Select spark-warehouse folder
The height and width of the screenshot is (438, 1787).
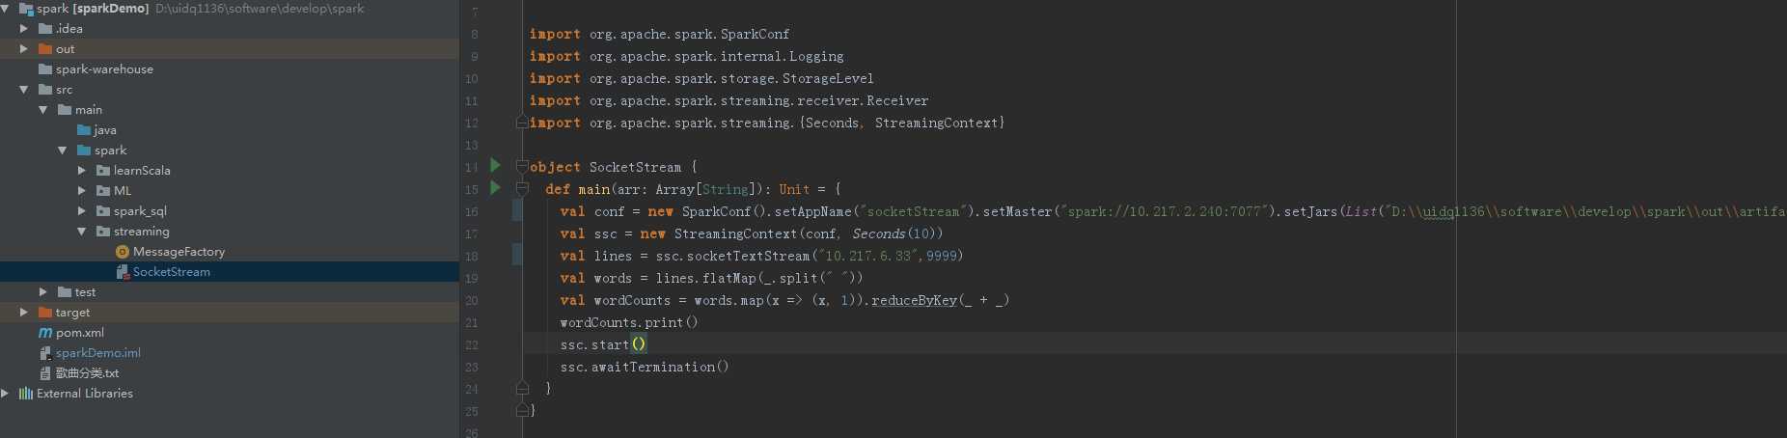(104, 69)
